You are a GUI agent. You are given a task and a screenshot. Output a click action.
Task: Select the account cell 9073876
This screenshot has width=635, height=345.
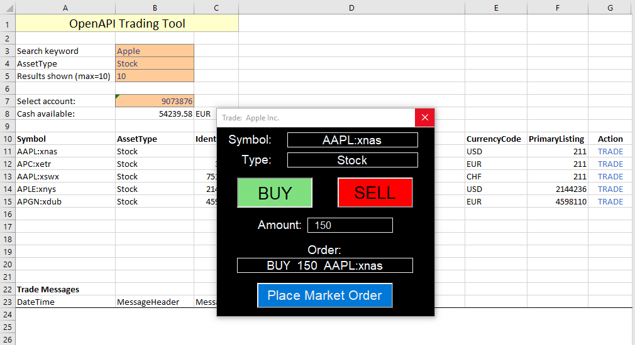155,101
